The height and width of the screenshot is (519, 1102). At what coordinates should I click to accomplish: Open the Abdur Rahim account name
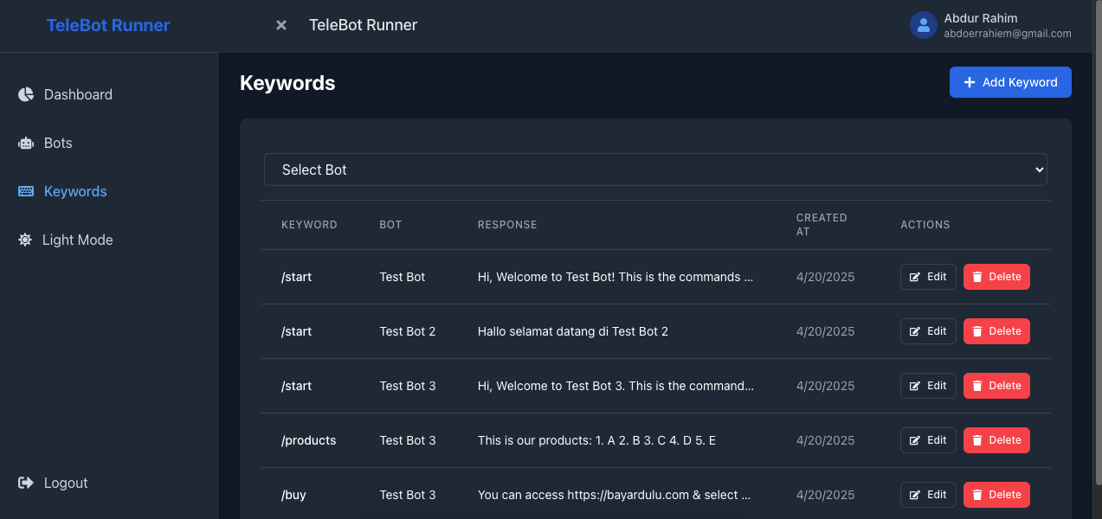pyautogui.click(x=981, y=18)
